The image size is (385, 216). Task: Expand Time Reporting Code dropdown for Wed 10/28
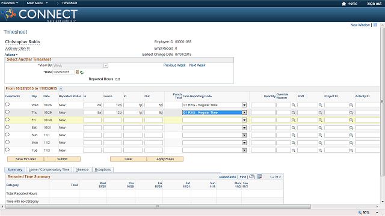pyautogui.click(x=244, y=105)
